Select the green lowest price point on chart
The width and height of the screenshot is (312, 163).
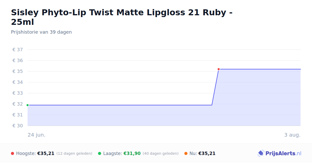pos(28,105)
